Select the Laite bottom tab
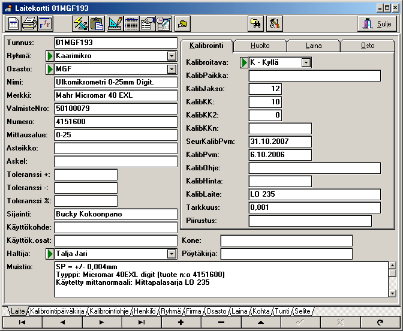This screenshot has height=331, width=403. tap(18, 311)
